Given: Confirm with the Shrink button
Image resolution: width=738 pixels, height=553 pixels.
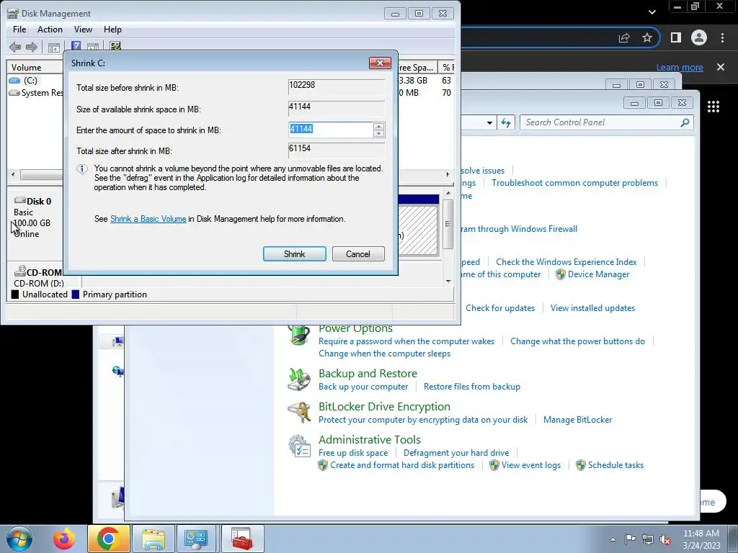Looking at the screenshot, I should [x=295, y=254].
